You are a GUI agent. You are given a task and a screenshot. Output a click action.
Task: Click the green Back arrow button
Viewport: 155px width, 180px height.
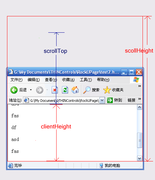[14, 90]
